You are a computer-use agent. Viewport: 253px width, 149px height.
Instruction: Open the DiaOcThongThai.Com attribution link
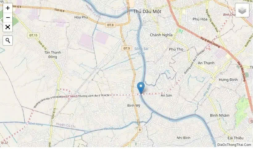(234, 145)
